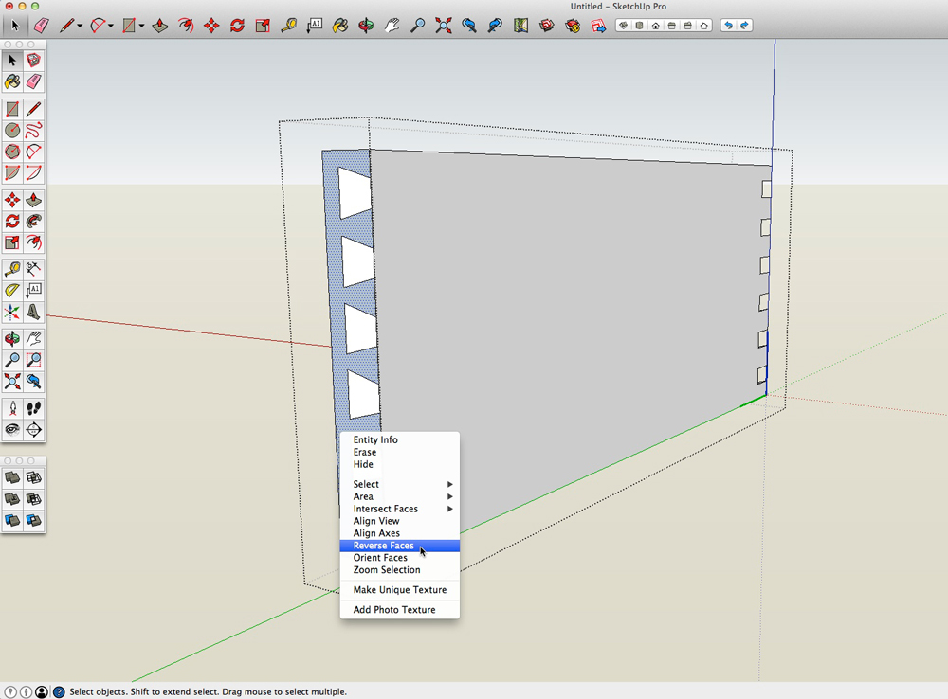Activate the Zoom Window tool
Viewport: 948px width, 699px height.
(34, 360)
